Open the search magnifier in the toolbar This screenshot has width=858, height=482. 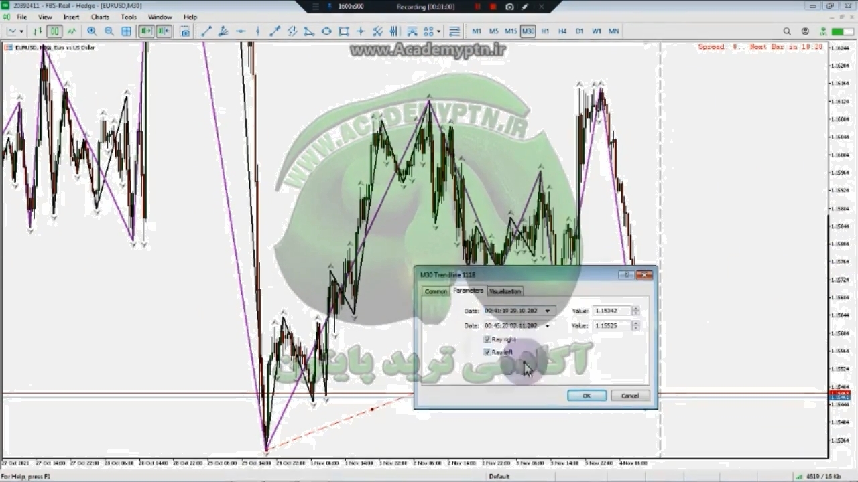click(787, 31)
